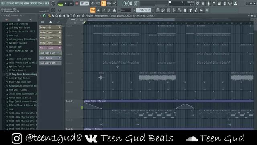Arm the Record button
The height and width of the screenshot is (145, 257).
click(x=77, y=4)
